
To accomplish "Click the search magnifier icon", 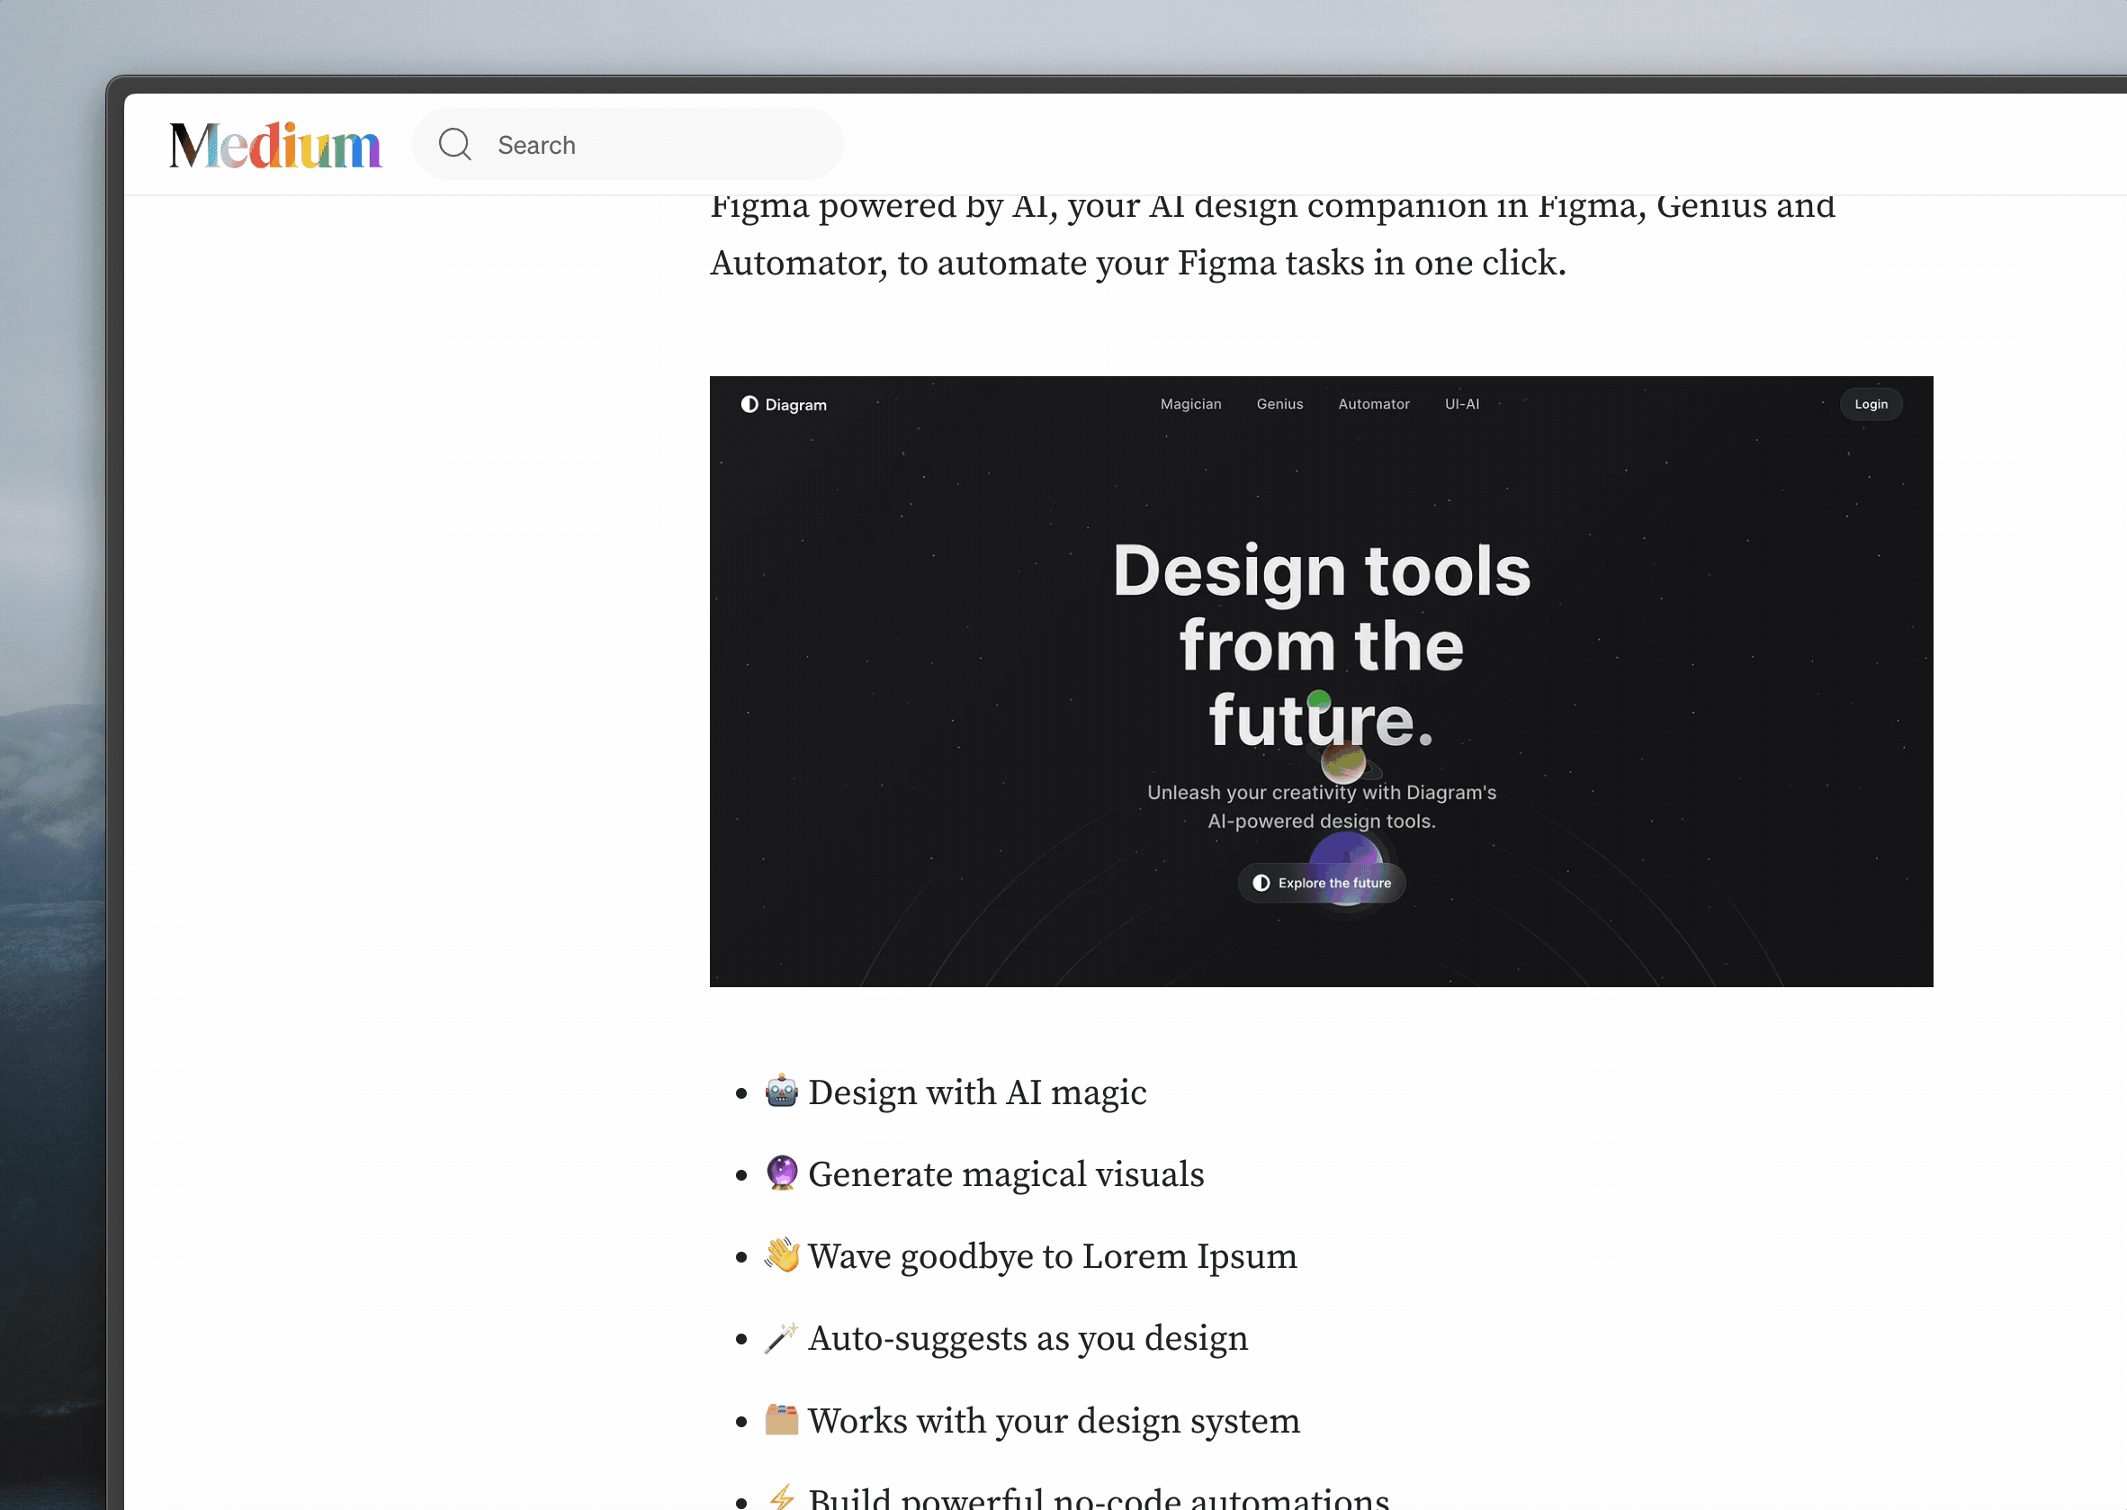I will coord(454,144).
